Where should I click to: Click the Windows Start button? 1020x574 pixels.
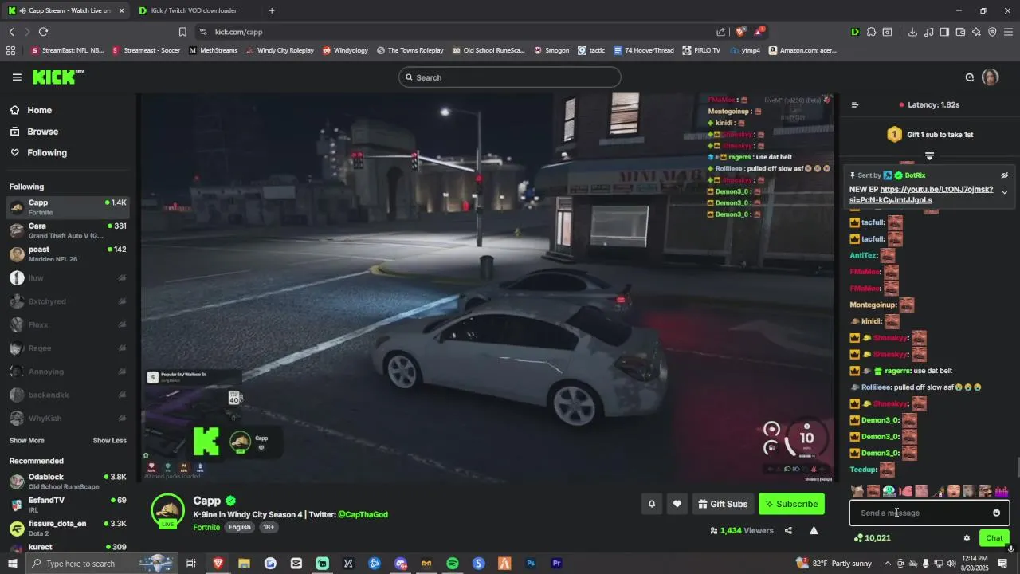(x=12, y=564)
